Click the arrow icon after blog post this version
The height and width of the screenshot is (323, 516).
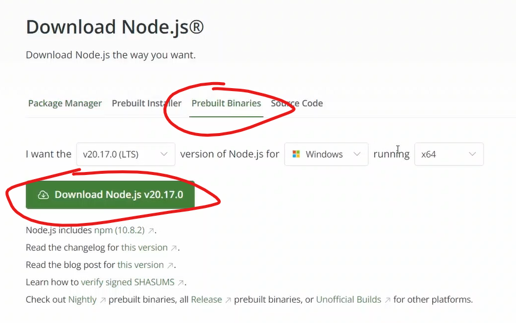click(x=171, y=265)
